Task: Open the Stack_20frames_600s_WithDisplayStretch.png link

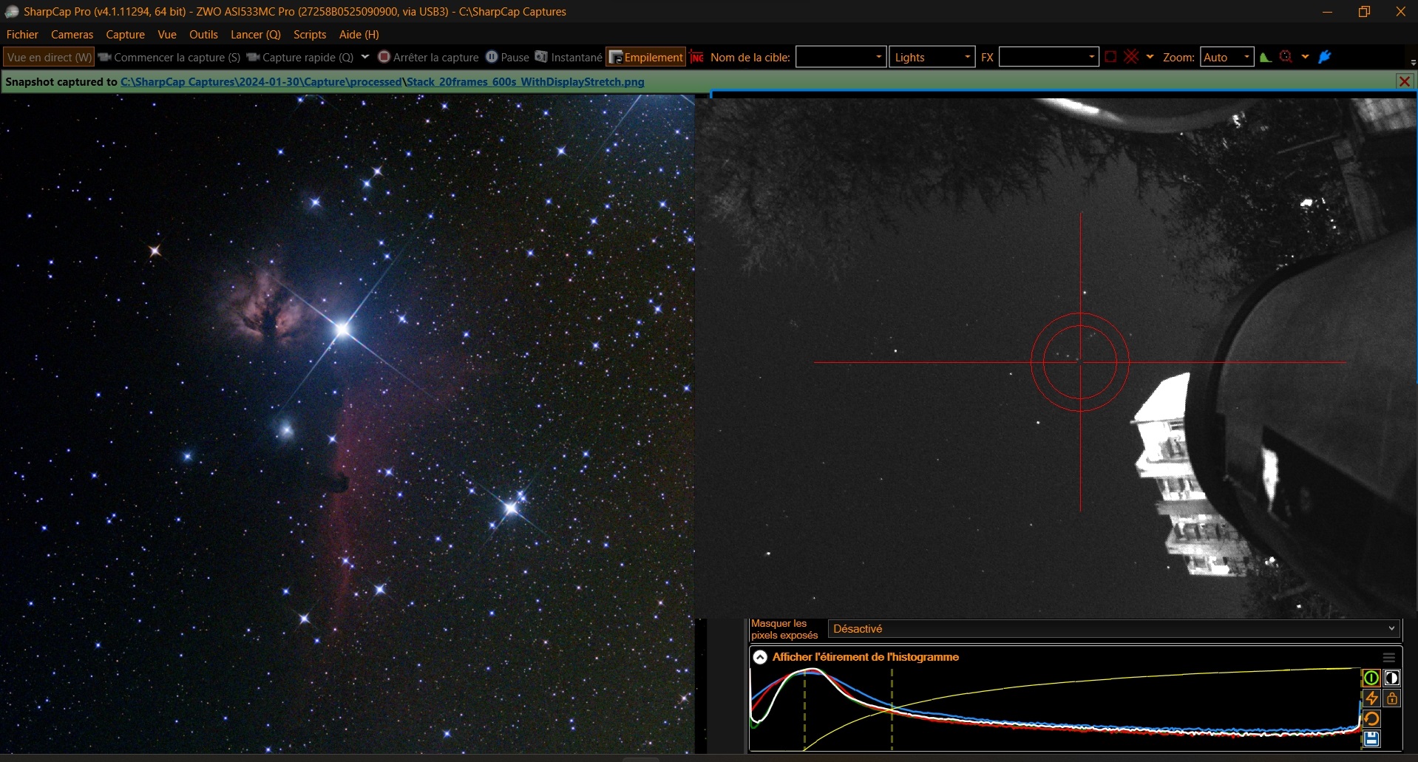Action: [x=525, y=82]
